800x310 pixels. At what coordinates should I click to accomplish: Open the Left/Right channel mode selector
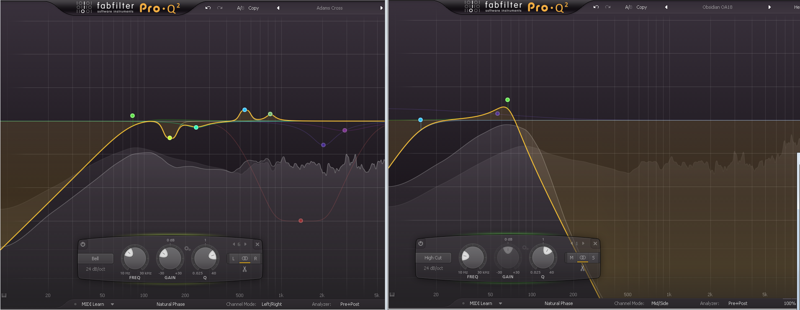pyautogui.click(x=272, y=304)
